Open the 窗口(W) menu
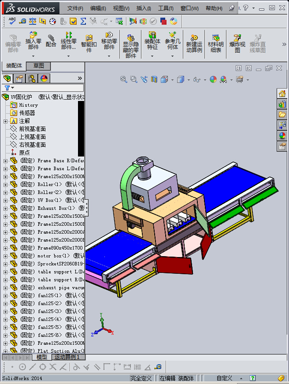Screen dimensions: 289x384 pos(189,8)
